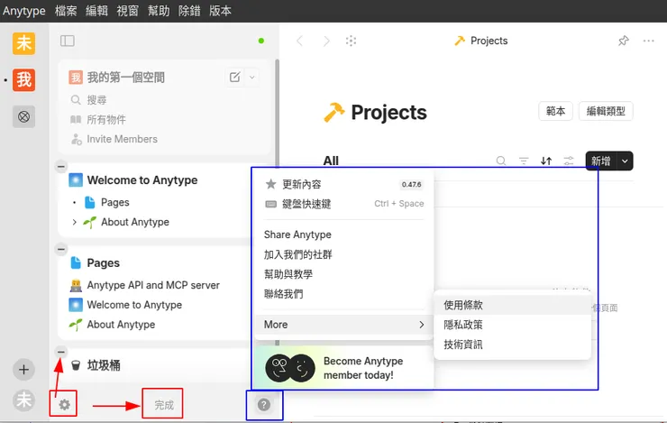Screen dimensions: 667x423
Task: Open the 未 profile avatar at bottom
Action: click(23, 400)
